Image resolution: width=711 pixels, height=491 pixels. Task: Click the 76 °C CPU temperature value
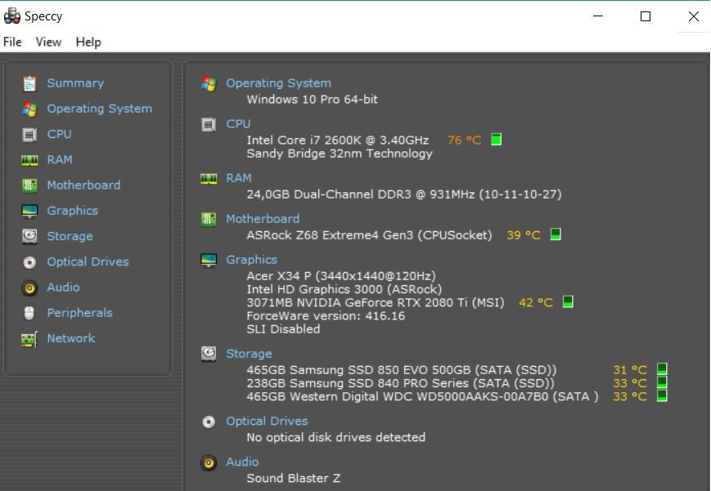click(464, 140)
